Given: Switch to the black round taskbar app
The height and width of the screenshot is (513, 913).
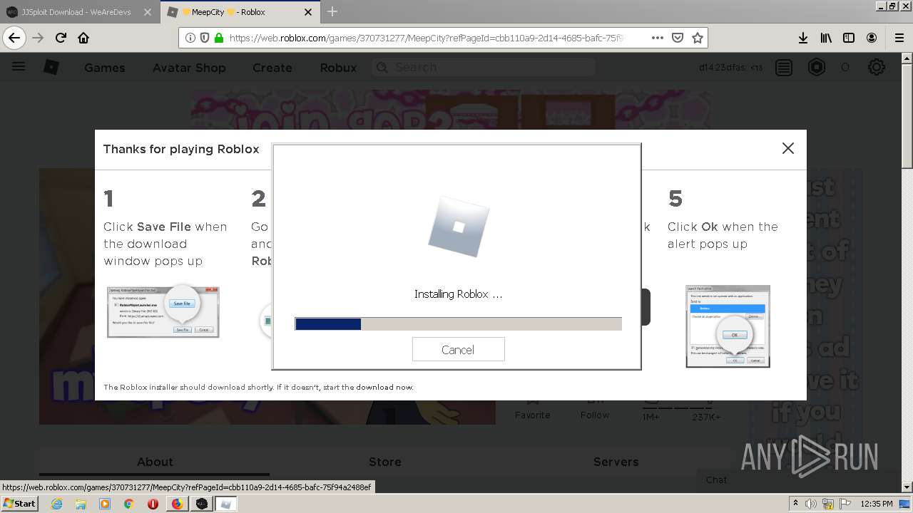Looking at the screenshot, I should [202, 504].
